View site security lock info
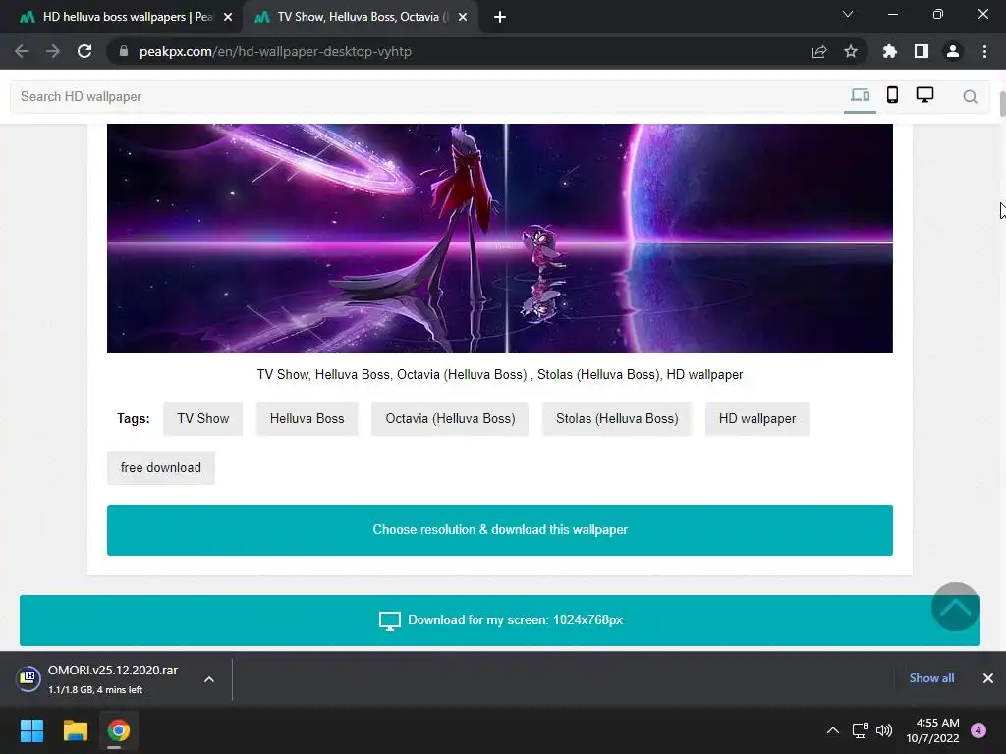Viewport: 1006px width, 754px height. pyautogui.click(x=124, y=51)
